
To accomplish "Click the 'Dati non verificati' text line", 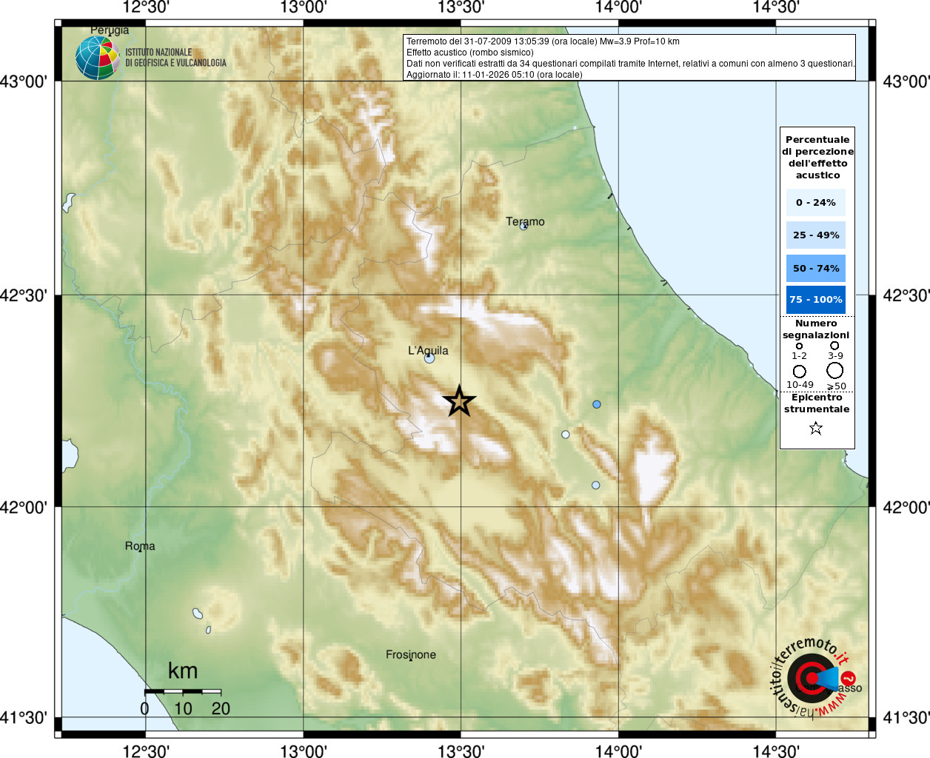I will [x=631, y=64].
